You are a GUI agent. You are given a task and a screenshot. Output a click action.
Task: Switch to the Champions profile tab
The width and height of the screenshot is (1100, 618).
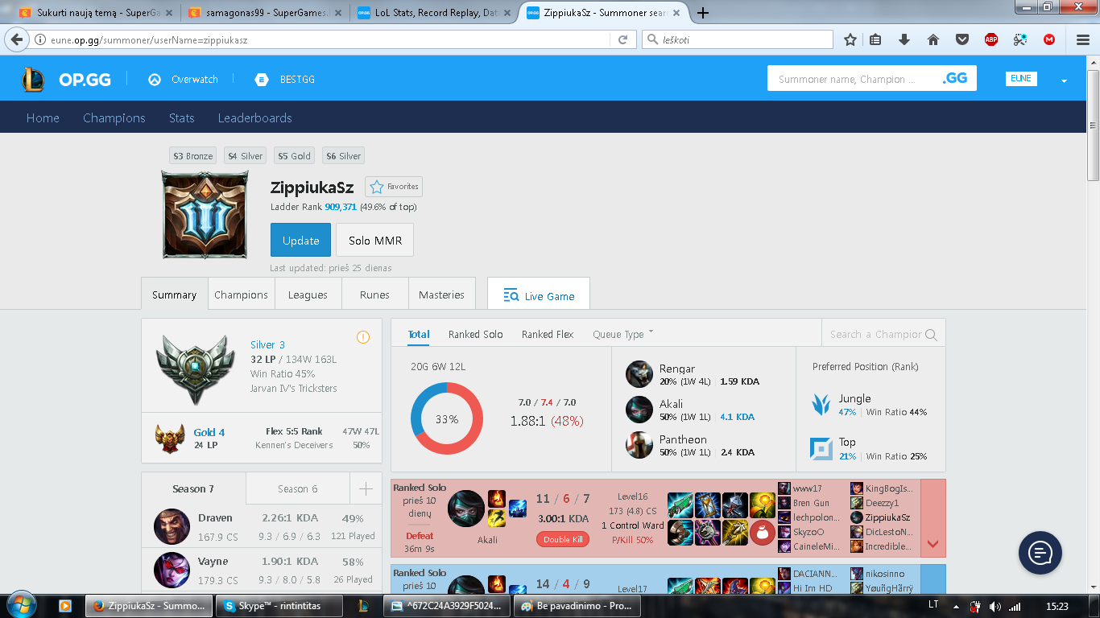coord(241,295)
